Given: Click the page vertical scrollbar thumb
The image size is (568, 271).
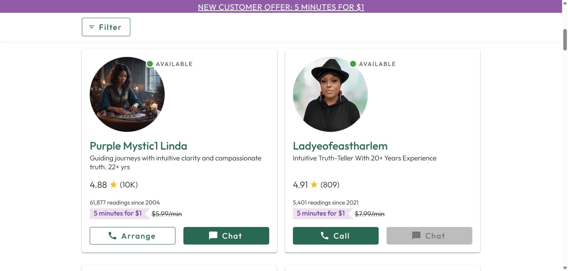Looking at the screenshot, I should [565, 40].
